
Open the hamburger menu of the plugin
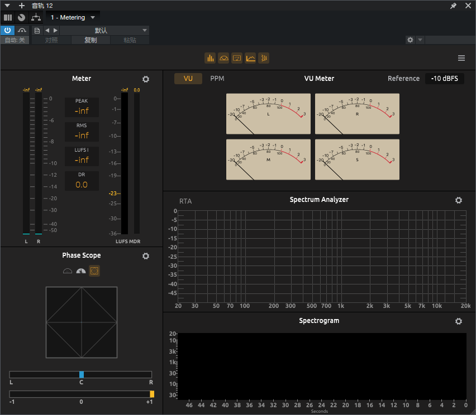pyautogui.click(x=461, y=58)
